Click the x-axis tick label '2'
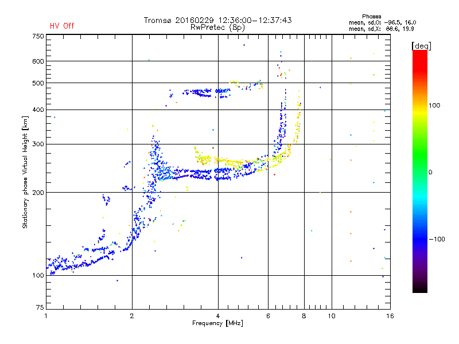 (x=132, y=316)
